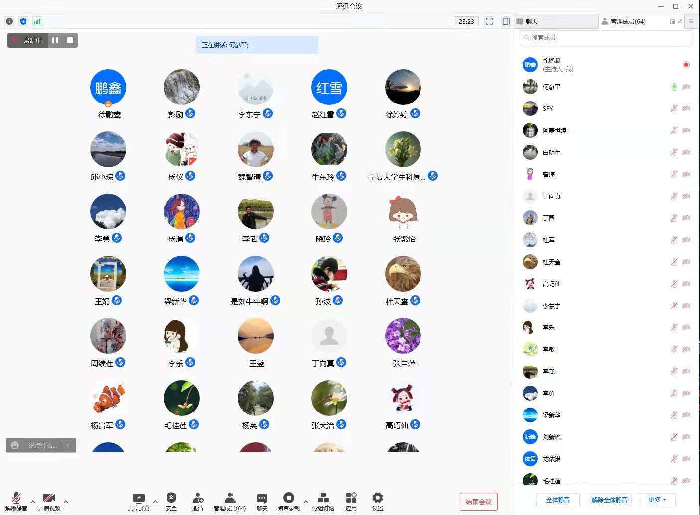
Task: Open meeting info icon in top bar
Action: (9, 21)
